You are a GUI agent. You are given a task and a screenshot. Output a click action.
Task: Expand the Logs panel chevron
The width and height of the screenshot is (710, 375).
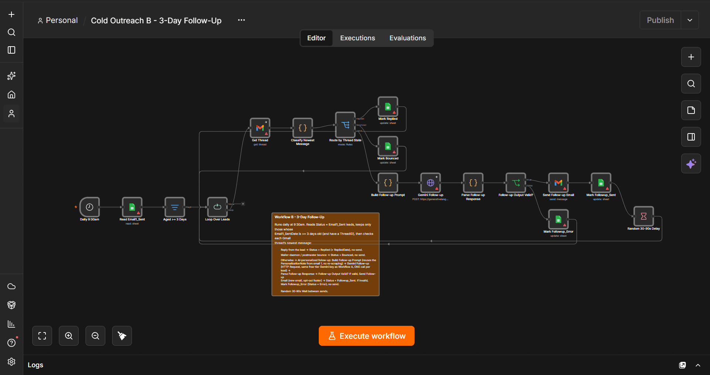(698, 365)
